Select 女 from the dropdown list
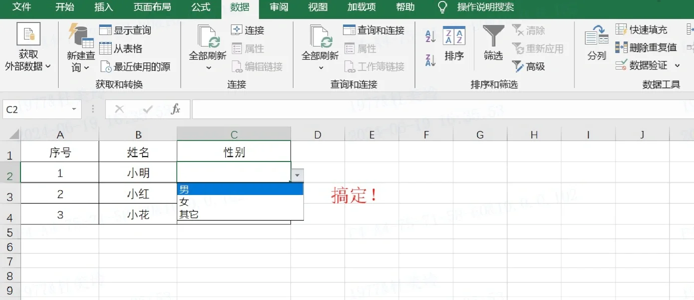 183,202
